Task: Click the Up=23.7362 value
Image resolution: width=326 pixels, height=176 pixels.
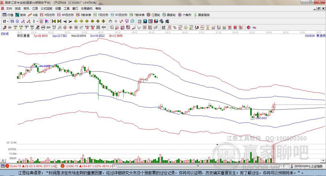Action: 60,36
